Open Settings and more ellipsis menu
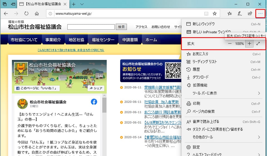 click(260, 14)
